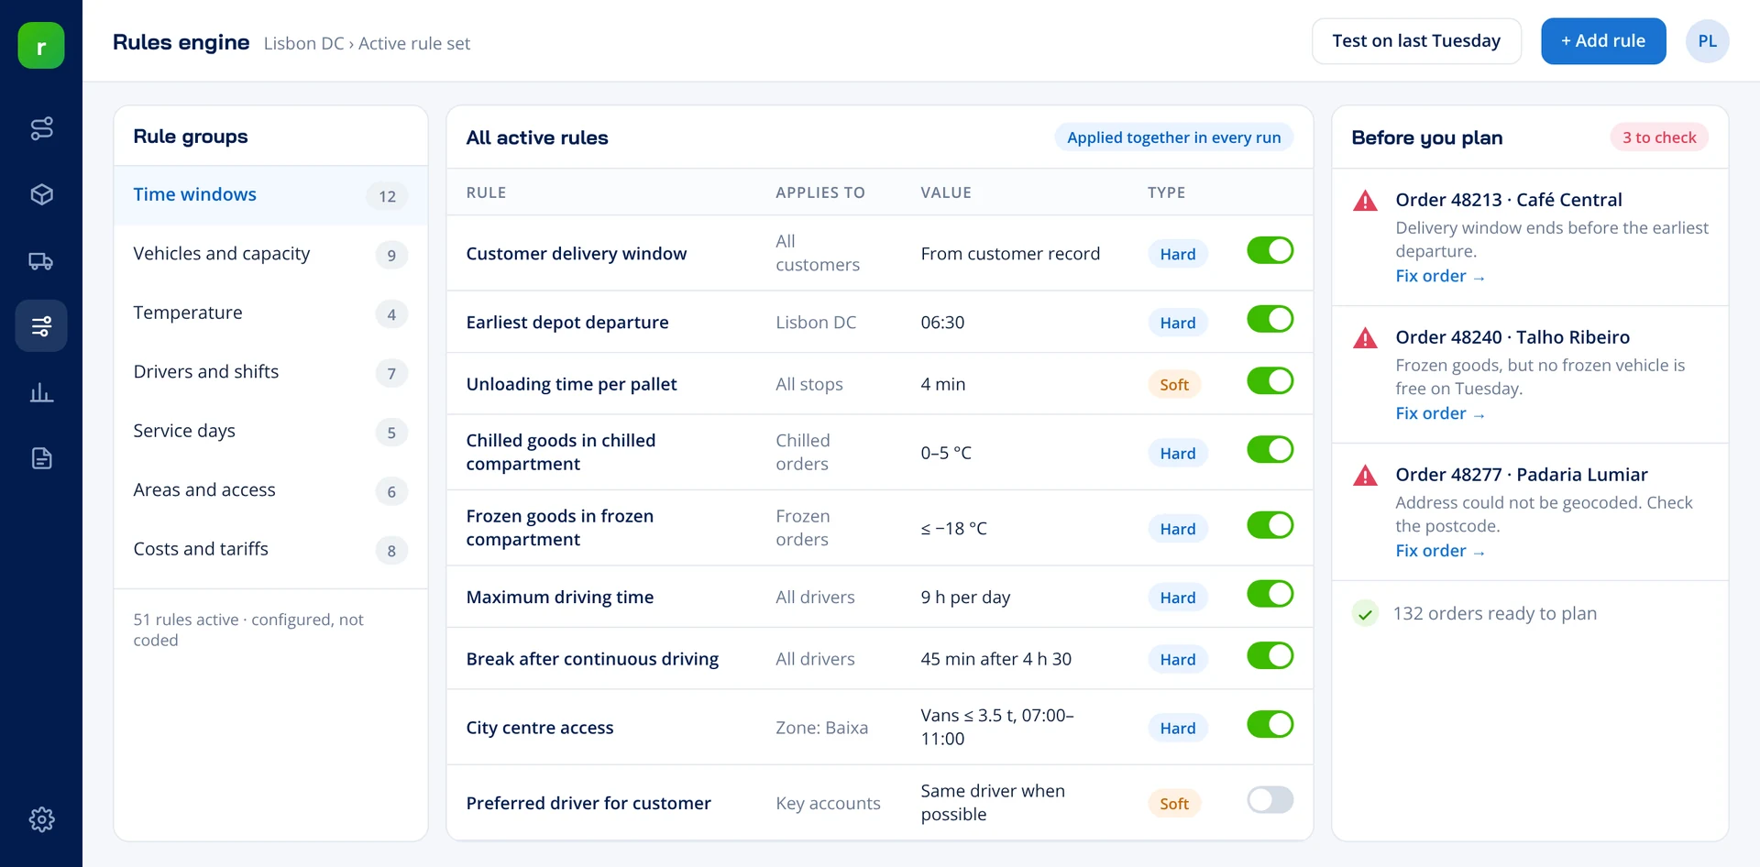Disable City centre access rule
Screen dimensions: 1760x867
tap(1270, 724)
